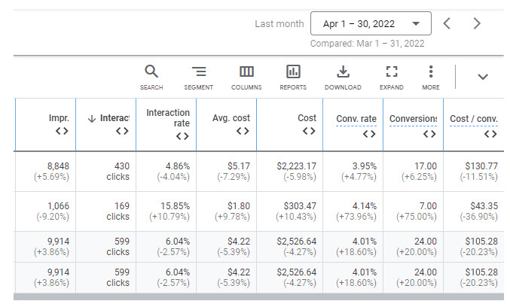
Task: Select the Interaction rate column header
Action: pos(168,117)
